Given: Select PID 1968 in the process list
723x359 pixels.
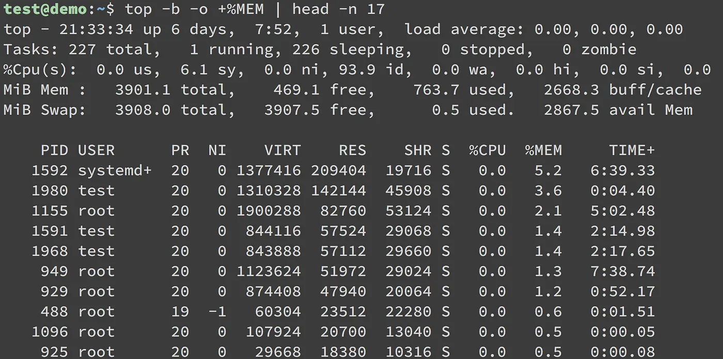Looking at the screenshot, I should tap(50, 251).
